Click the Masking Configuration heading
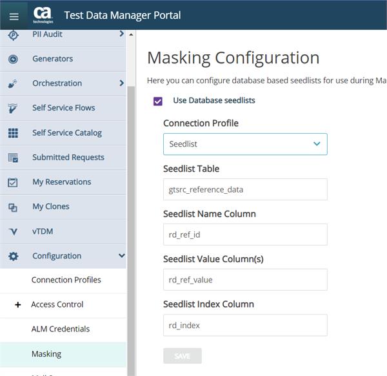The width and height of the screenshot is (387, 376). (x=233, y=58)
